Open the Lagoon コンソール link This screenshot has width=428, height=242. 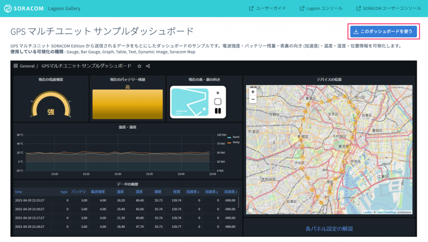321,8
